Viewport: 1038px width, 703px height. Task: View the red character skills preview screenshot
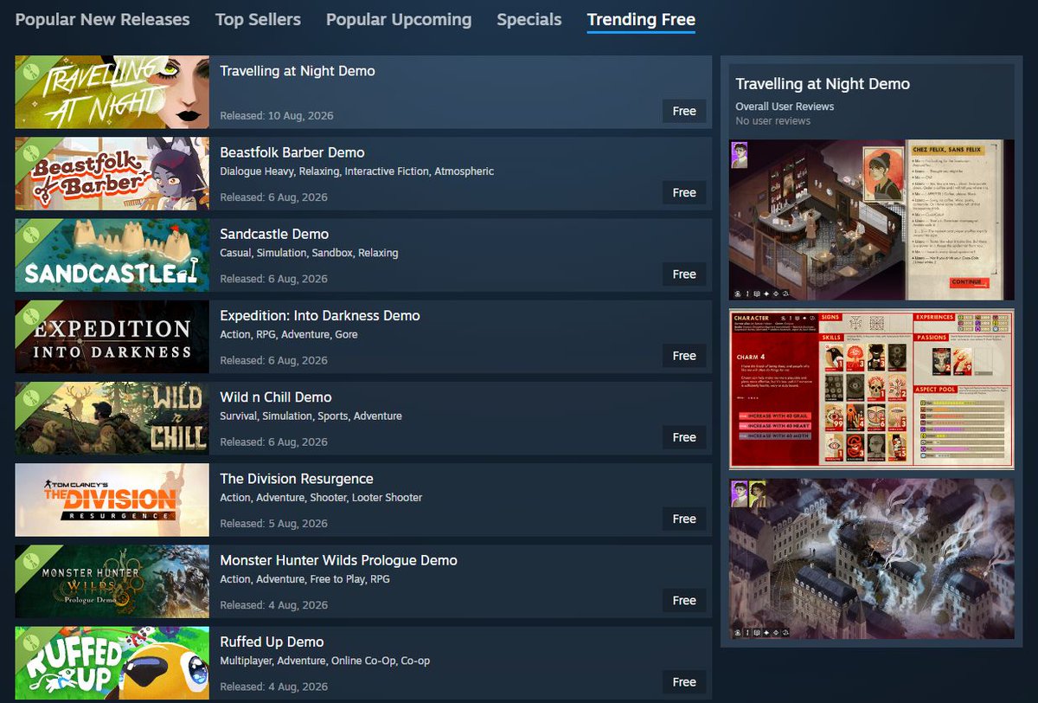coord(872,390)
